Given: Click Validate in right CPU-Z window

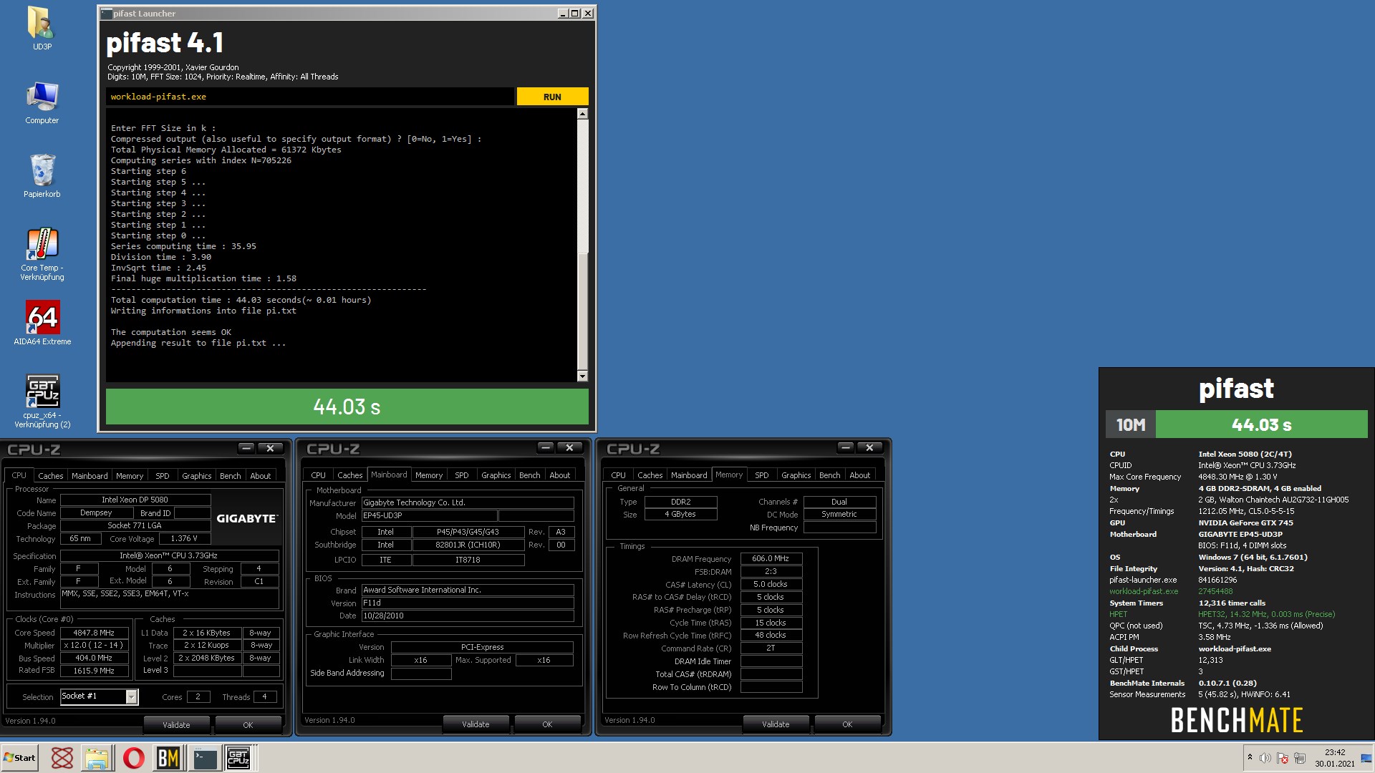Looking at the screenshot, I should [x=776, y=724].
